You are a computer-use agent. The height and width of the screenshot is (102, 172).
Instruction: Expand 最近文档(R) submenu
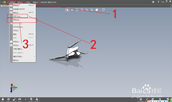(23, 56)
